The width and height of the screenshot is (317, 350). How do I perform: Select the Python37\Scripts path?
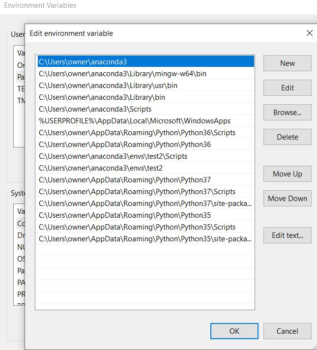click(146, 192)
